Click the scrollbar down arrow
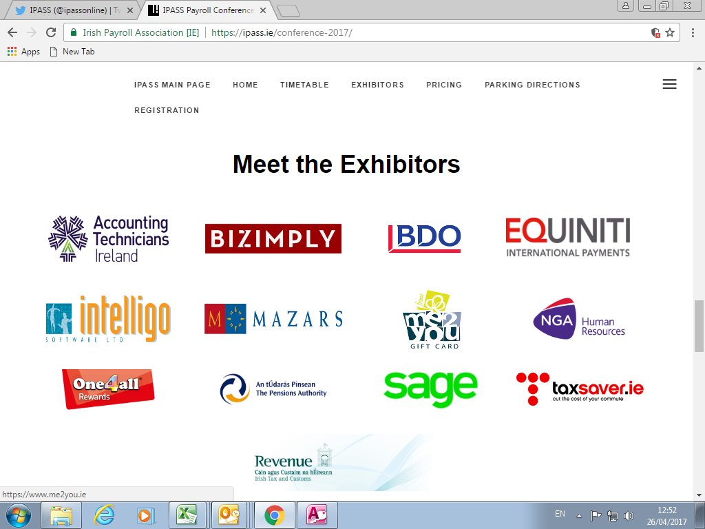This screenshot has height=529, width=705. pos(699,495)
